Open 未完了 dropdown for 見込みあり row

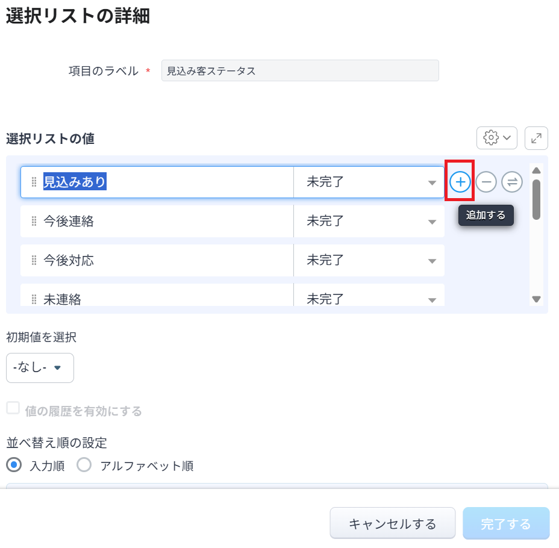pyautogui.click(x=369, y=182)
